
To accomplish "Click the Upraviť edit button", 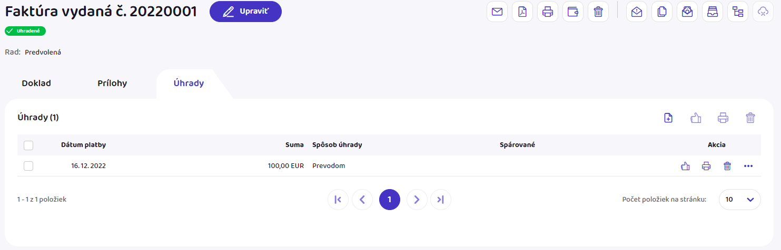I will (x=245, y=12).
